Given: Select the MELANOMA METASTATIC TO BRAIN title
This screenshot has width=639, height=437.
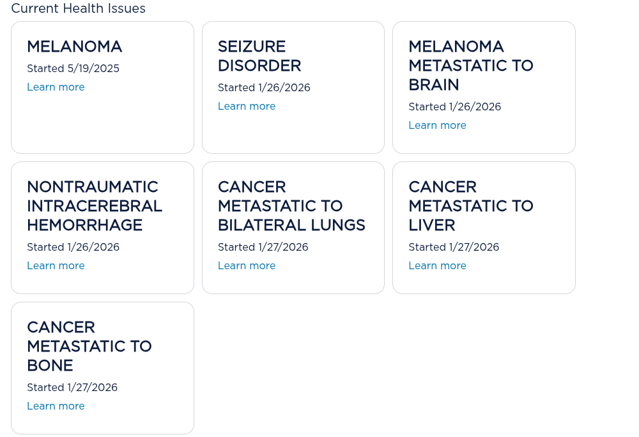Looking at the screenshot, I should click(471, 66).
